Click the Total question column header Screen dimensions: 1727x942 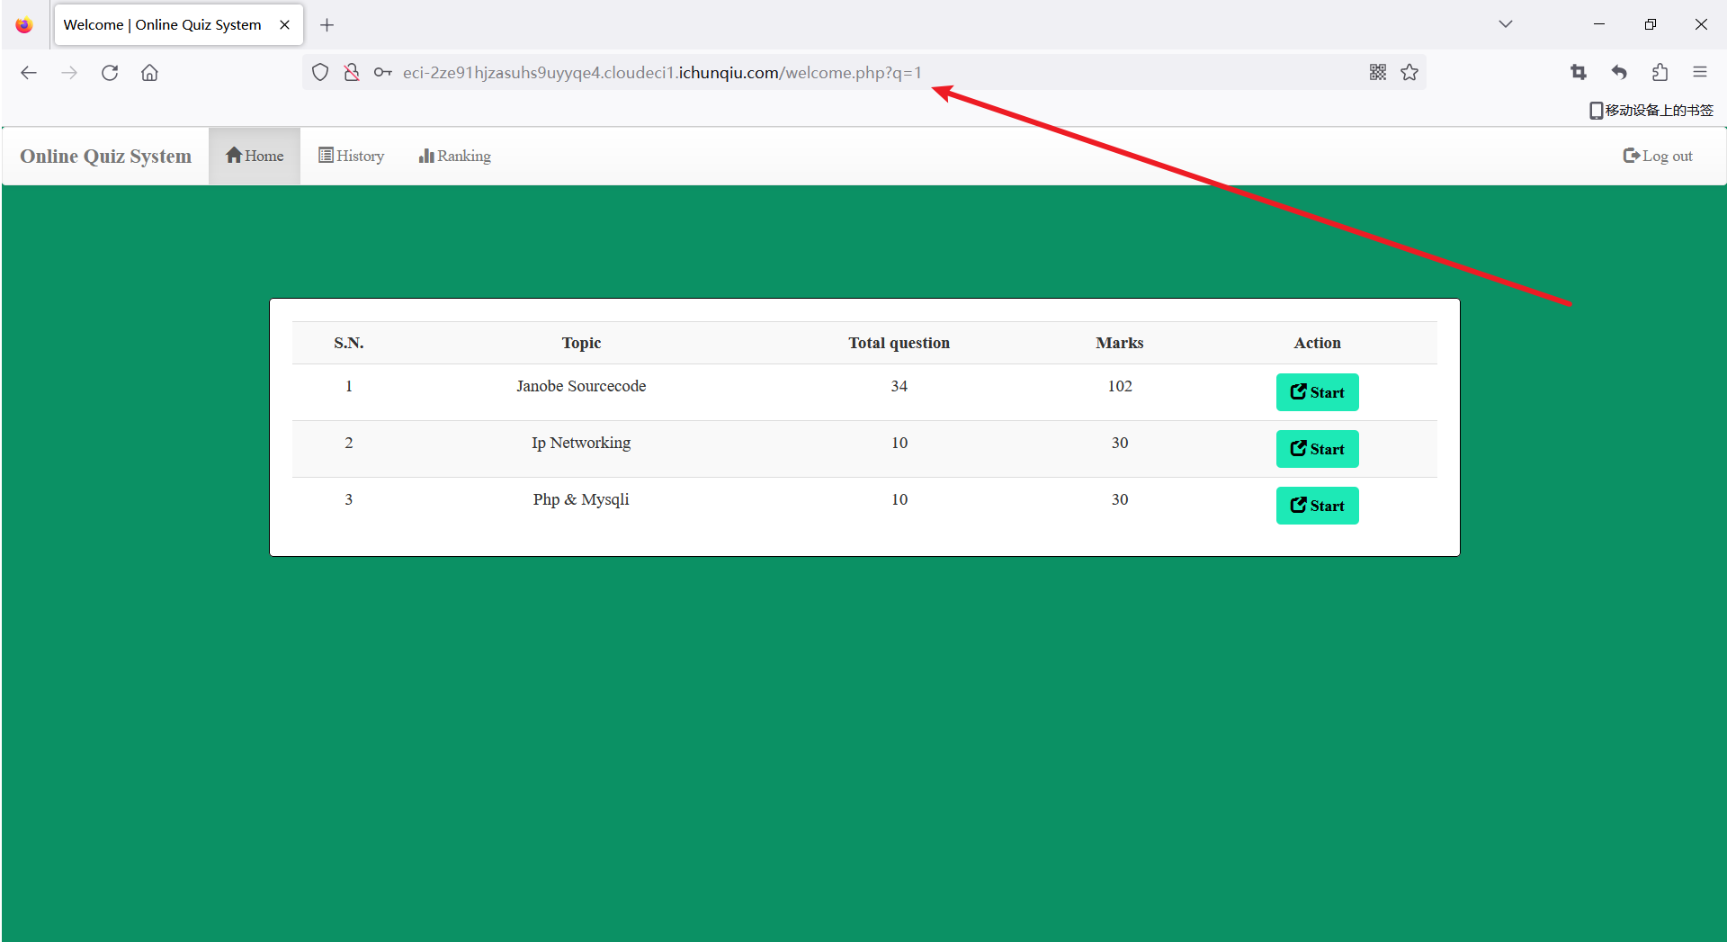click(x=899, y=343)
